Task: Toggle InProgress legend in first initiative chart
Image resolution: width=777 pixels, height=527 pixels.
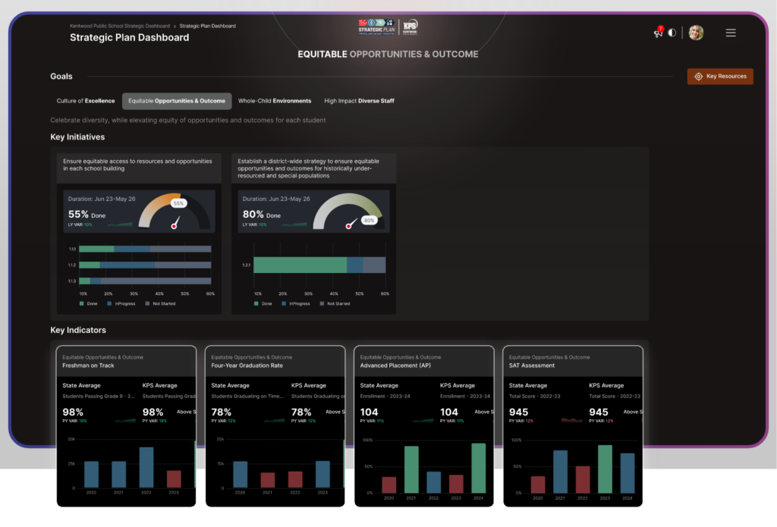Action: tap(121, 303)
